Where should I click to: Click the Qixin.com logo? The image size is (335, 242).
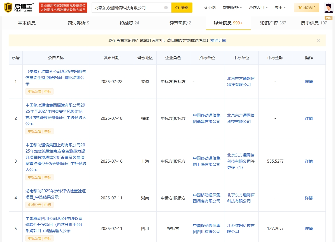(19, 8)
